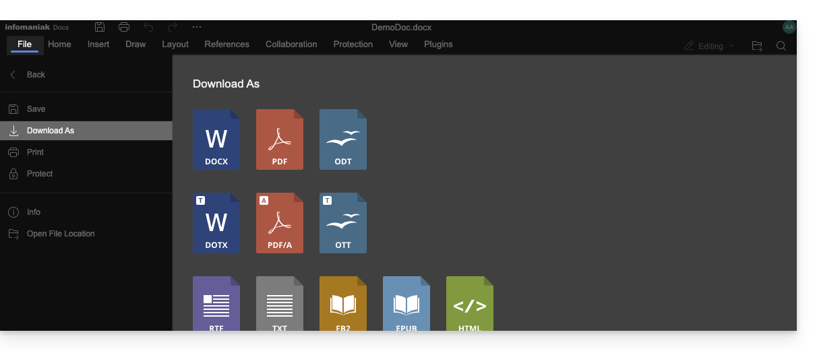Click the save icon in top toolbar
Viewport: 817px width, 351px height.
pos(100,27)
